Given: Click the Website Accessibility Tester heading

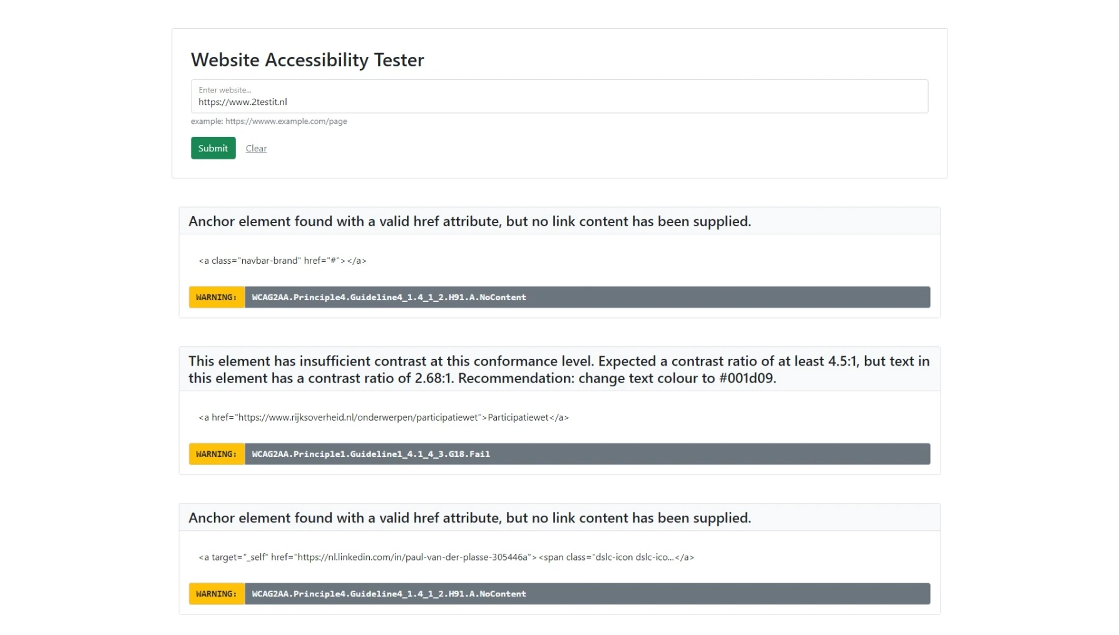Looking at the screenshot, I should [307, 60].
